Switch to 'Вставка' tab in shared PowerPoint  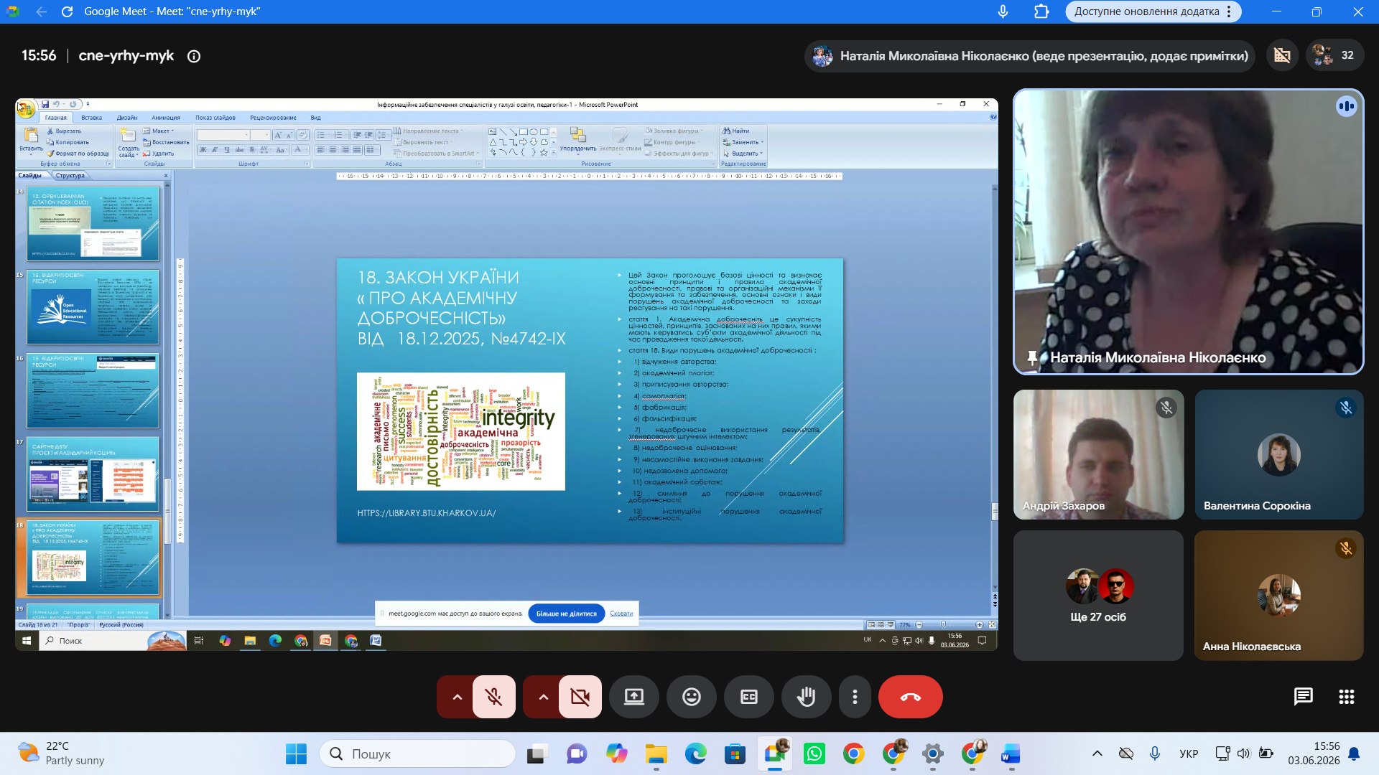(91, 118)
